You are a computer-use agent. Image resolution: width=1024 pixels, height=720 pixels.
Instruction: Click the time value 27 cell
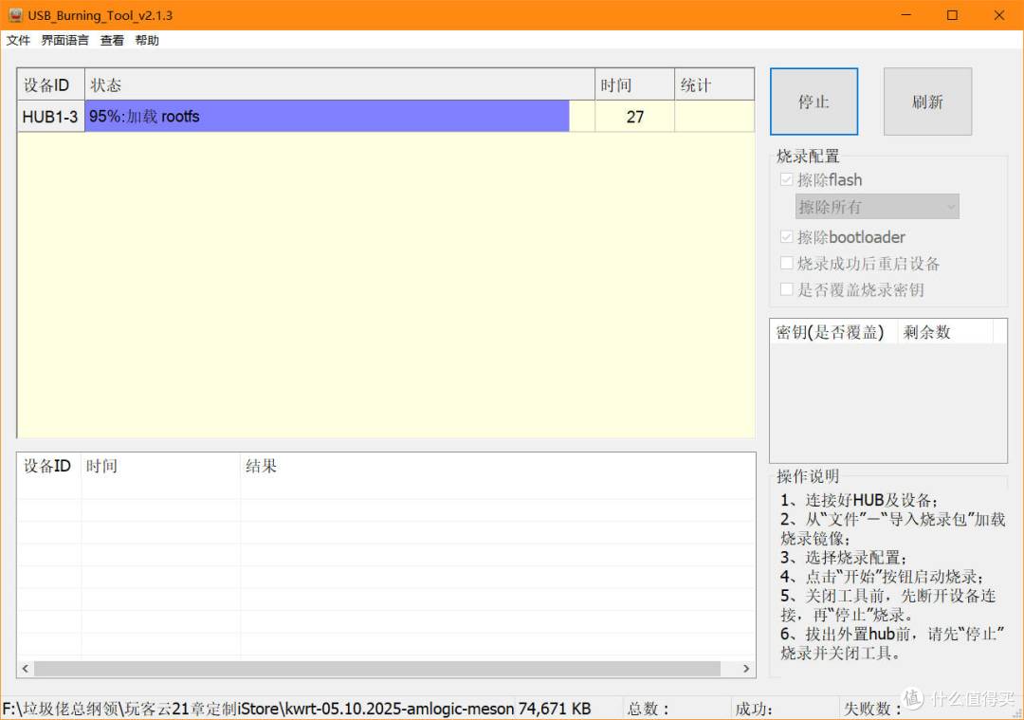click(634, 117)
